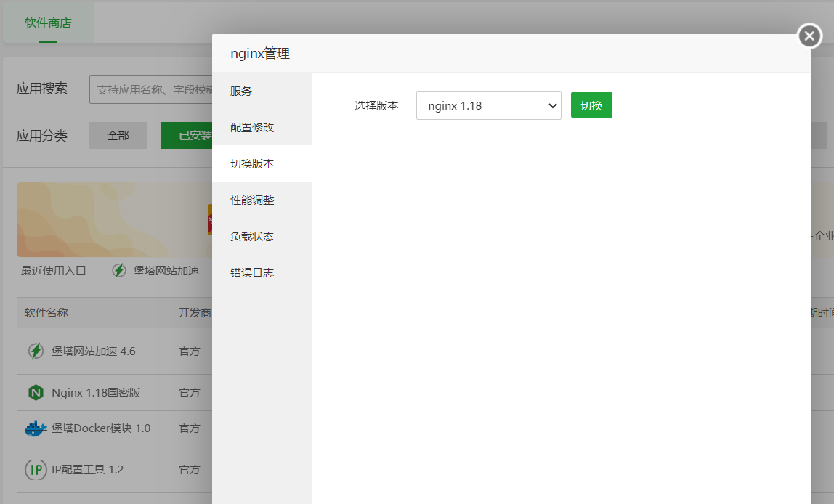Open 堡塔网站加速 4.6 in the software list

tap(94, 351)
